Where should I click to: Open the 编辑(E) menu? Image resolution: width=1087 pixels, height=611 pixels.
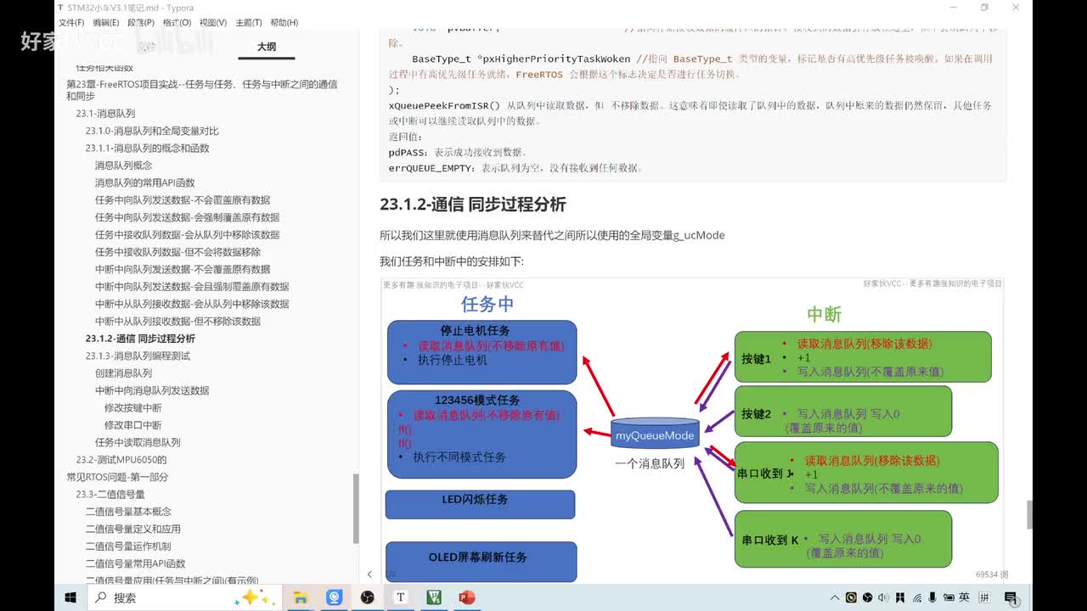[x=106, y=22]
